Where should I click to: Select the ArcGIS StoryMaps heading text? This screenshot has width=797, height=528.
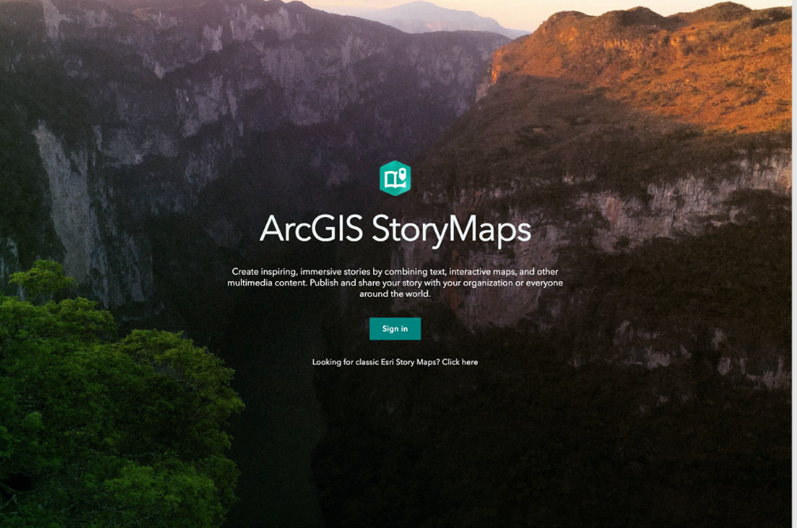click(395, 229)
